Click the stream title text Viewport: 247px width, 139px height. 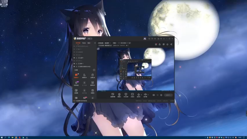coord(104,43)
